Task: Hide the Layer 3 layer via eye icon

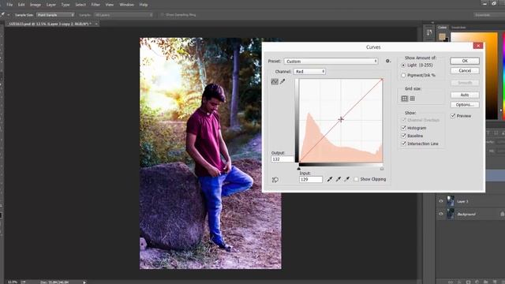Action: click(x=441, y=201)
